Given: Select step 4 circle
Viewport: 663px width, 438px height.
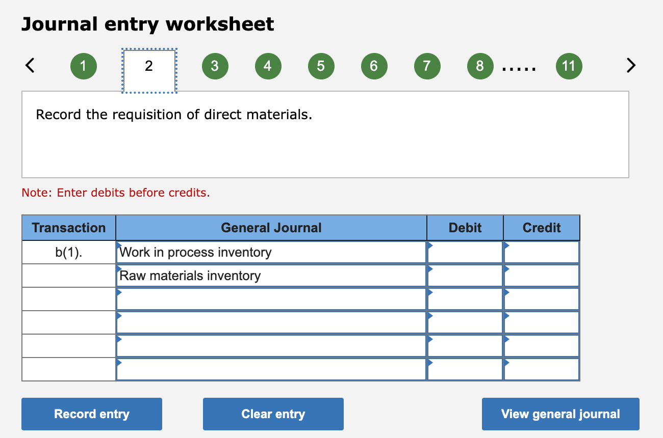Looking at the screenshot, I should tap(268, 66).
